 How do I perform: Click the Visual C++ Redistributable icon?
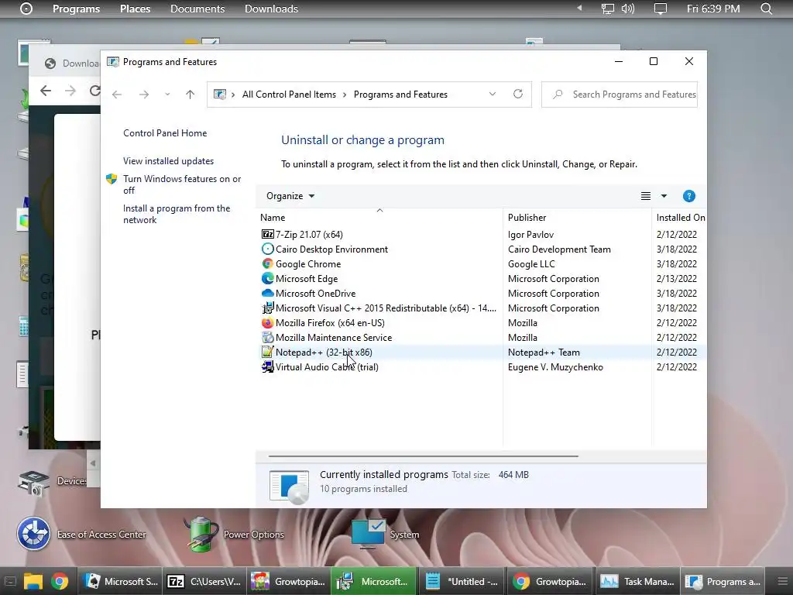[267, 308]
